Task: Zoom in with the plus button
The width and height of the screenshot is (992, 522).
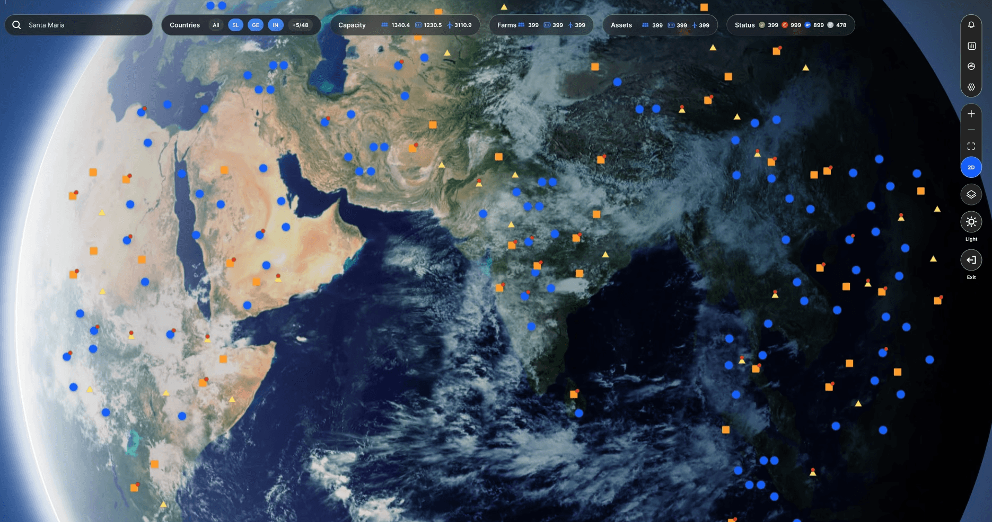Action: coord(971,114)
